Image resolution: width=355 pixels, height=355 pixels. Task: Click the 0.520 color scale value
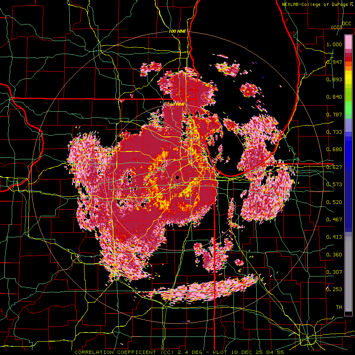(x=334, y=202)
